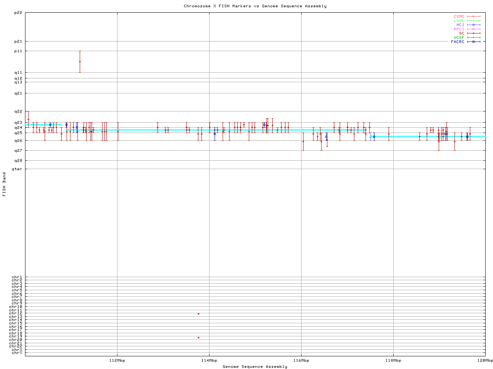Click the UCSF legend label
The image size is (493, 369).
(x=459, y=38)
